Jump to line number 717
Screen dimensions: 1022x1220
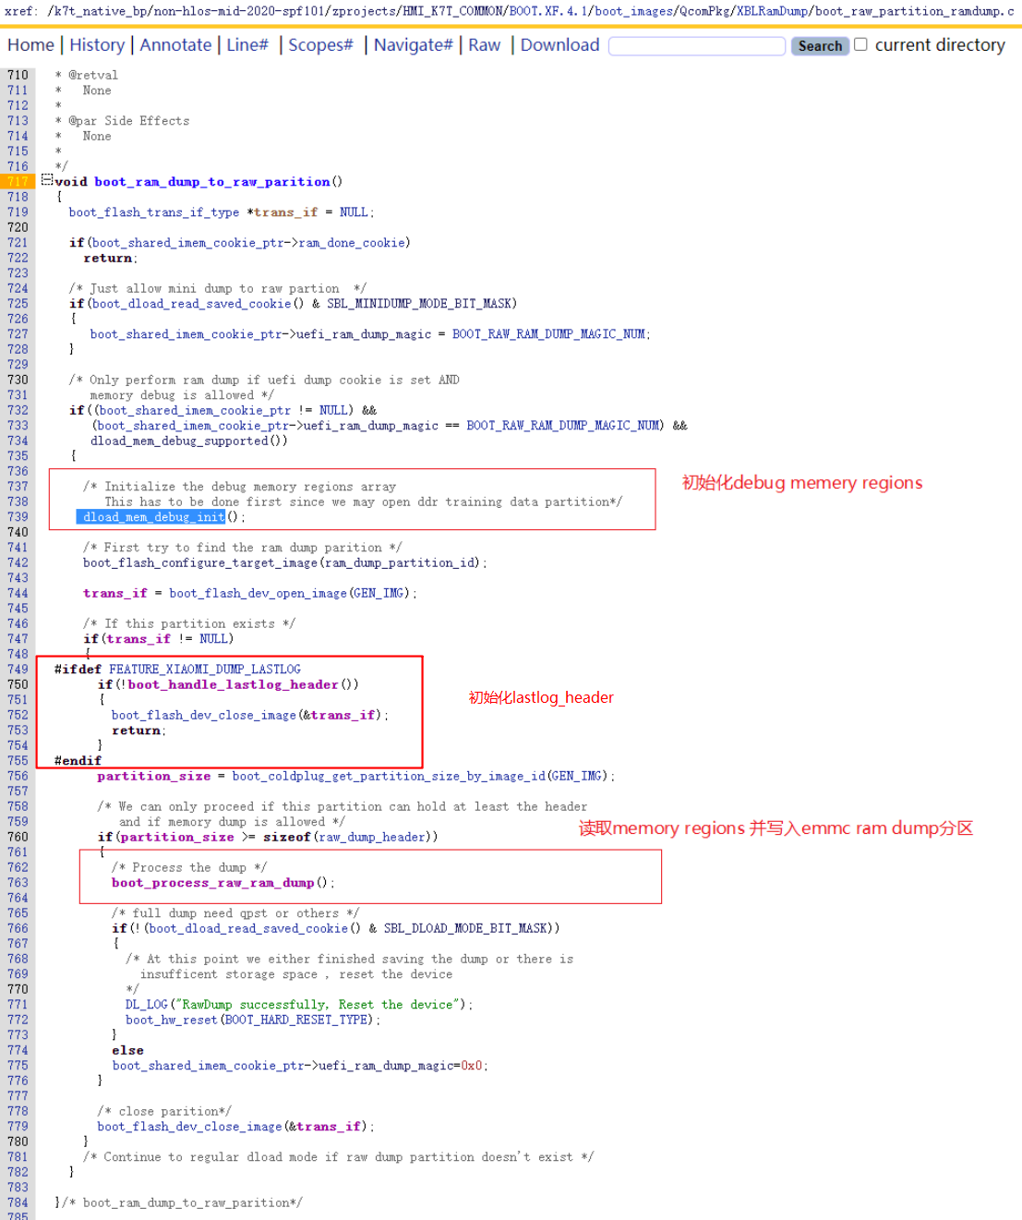coord(18,181)
